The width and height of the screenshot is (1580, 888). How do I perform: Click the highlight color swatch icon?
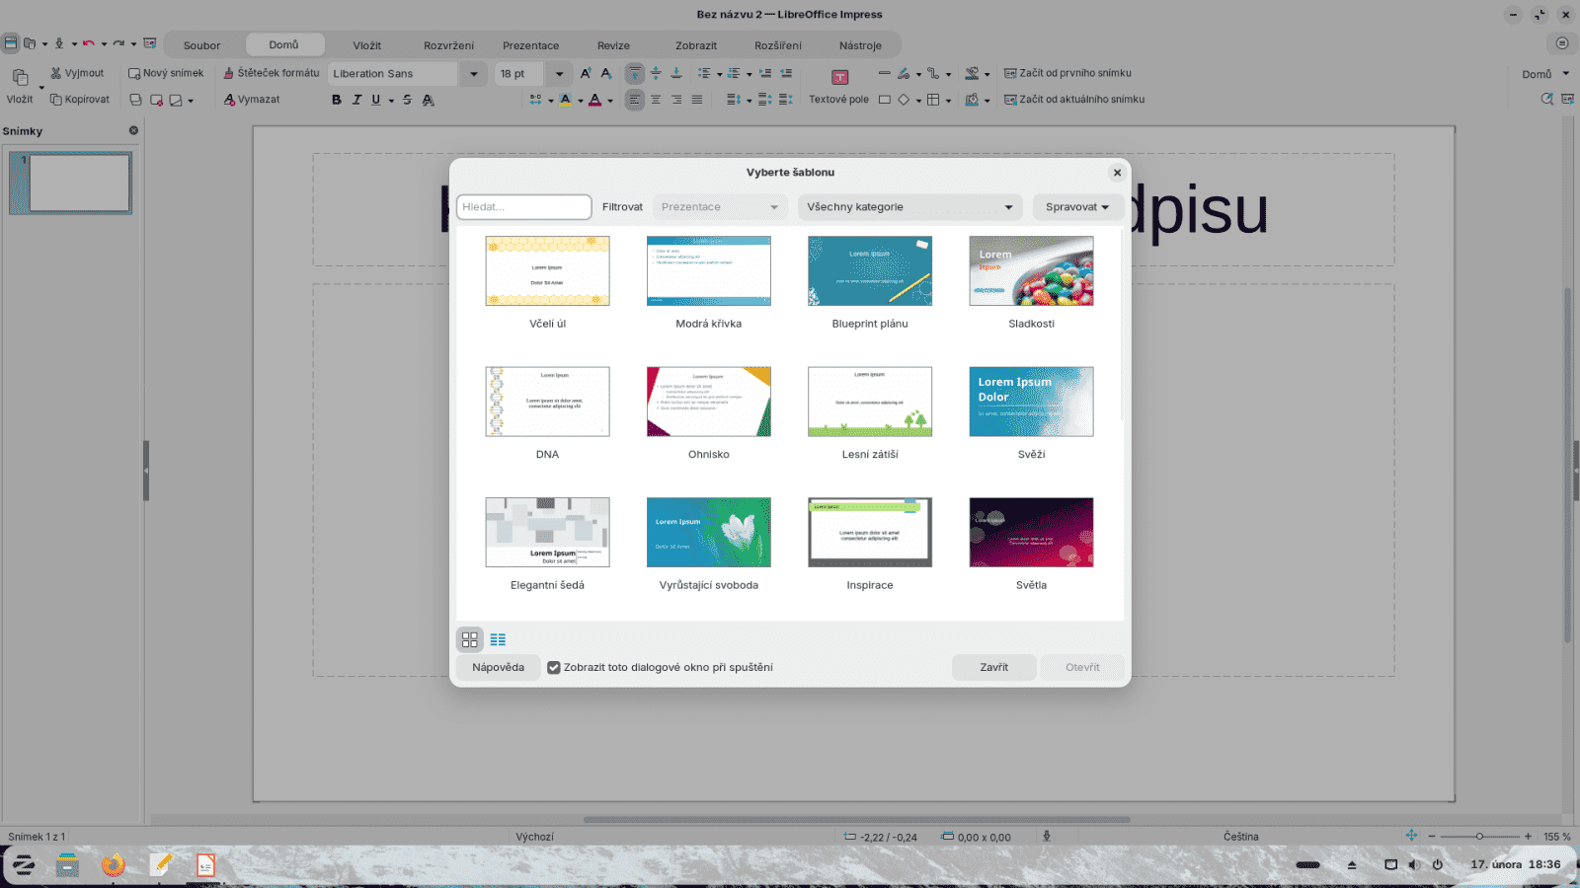pos(565,100)
